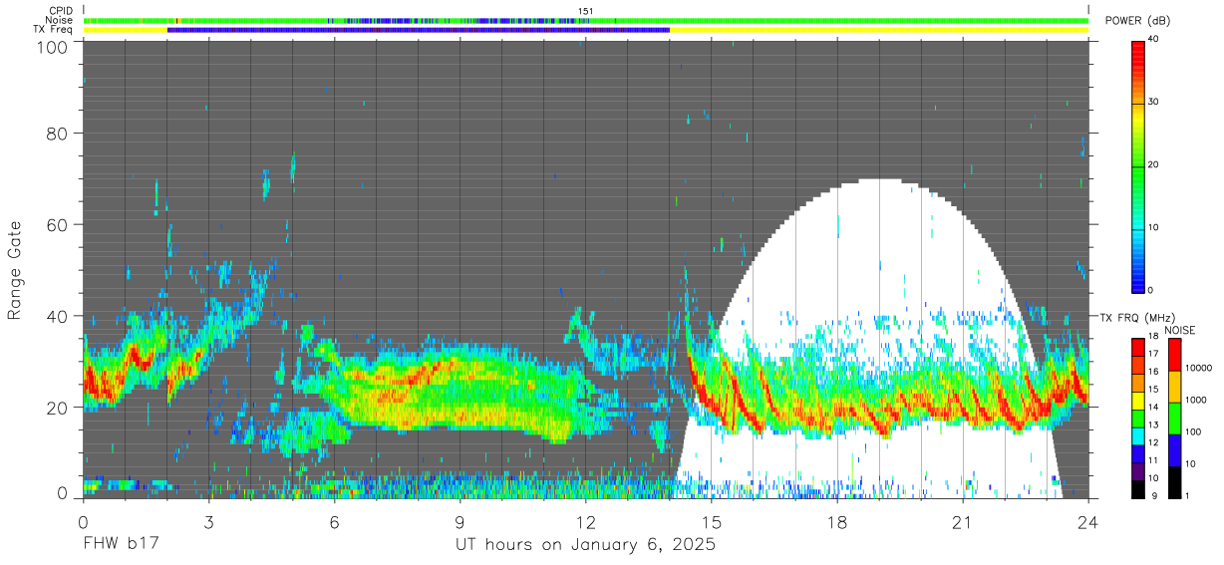Click the green 13-14 MHz TX FRQ swatch
The height and width of the screenshot is (565, 1224).
1138,417
